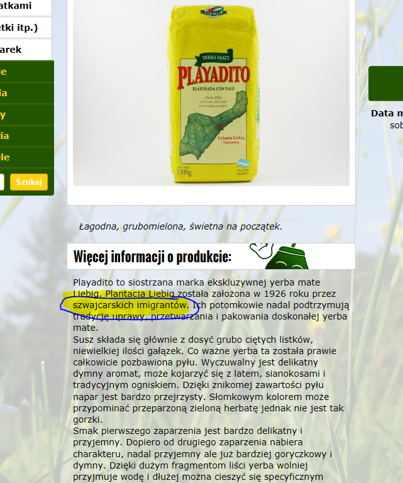
Task: Click the line 'dymny. Dzięki dużym fragmentom liści yerba wolniej'
Action: 190,465
